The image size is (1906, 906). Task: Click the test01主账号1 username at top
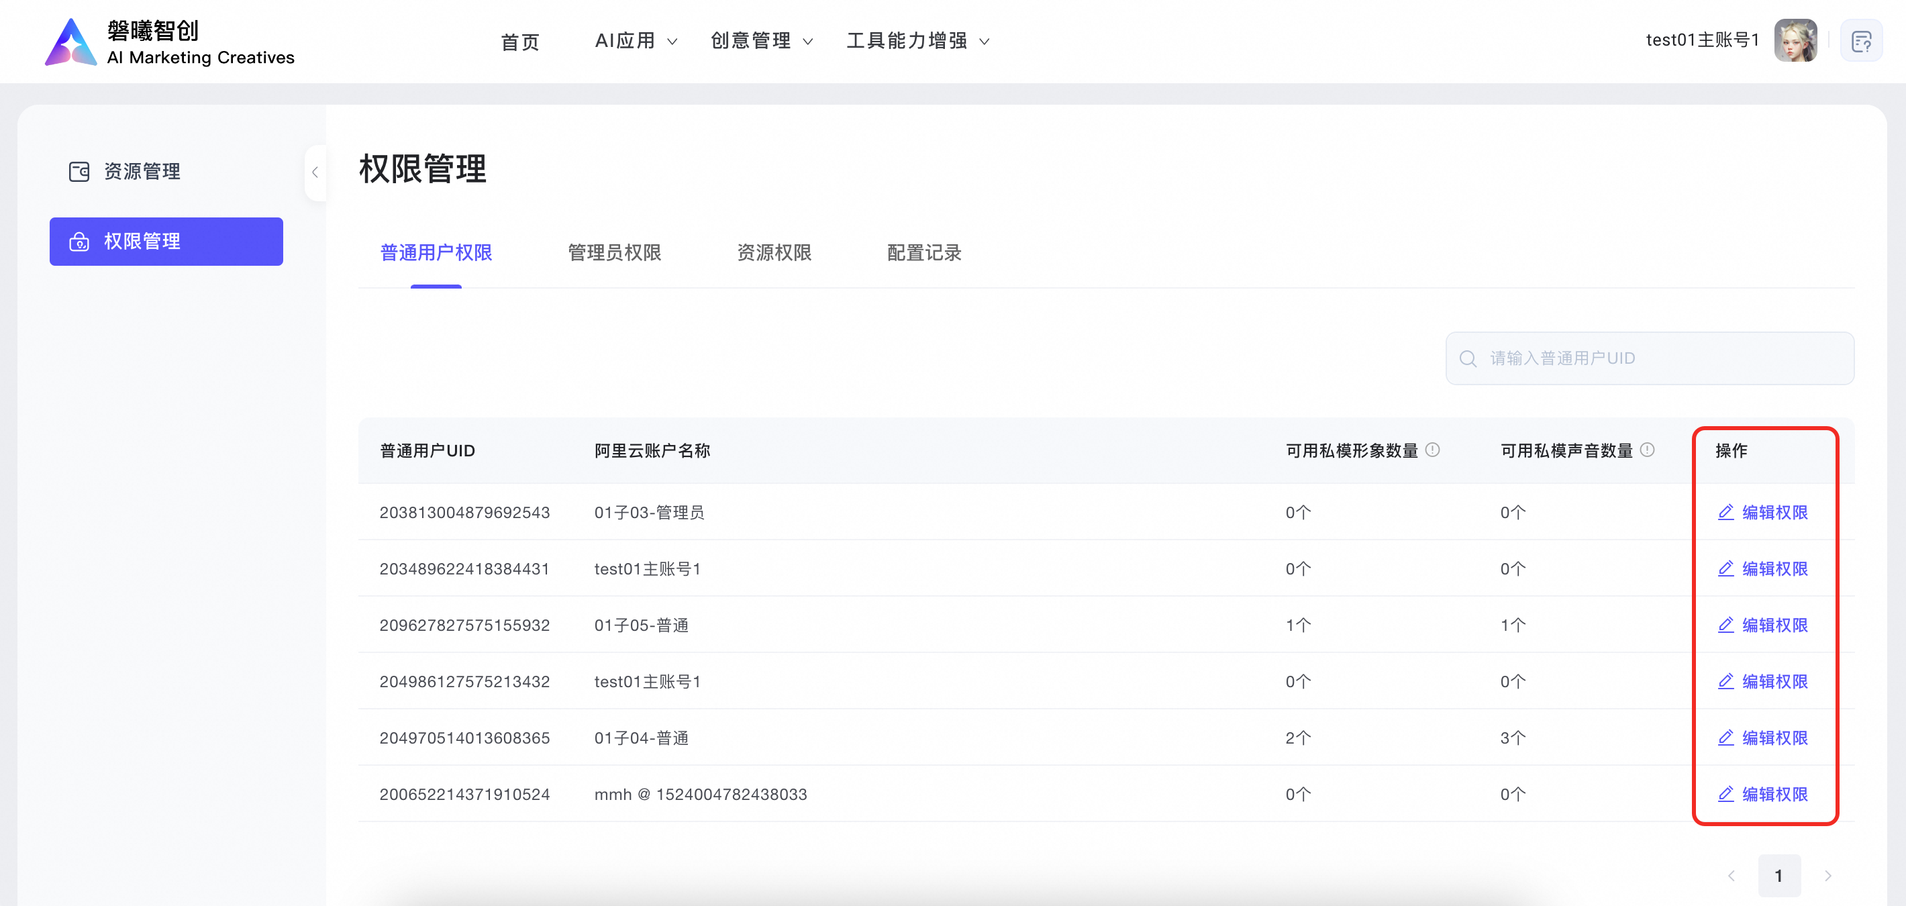(x=1702, y=40)
